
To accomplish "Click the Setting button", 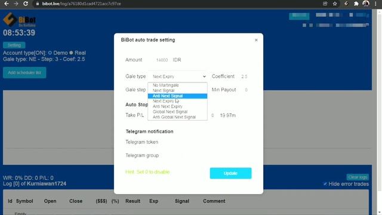I will point(14,45).
